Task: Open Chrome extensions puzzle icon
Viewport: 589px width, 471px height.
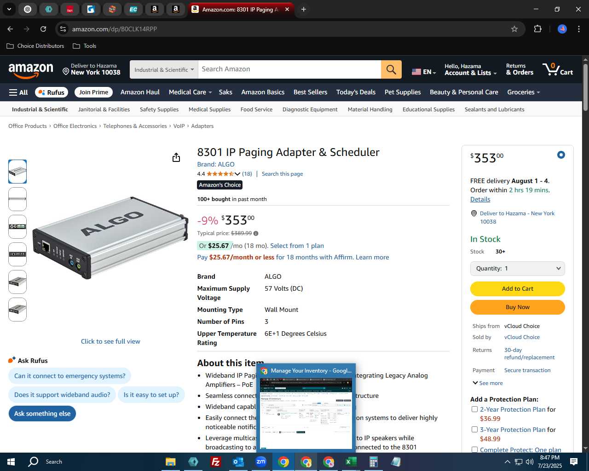Action: tap(537, 29)
